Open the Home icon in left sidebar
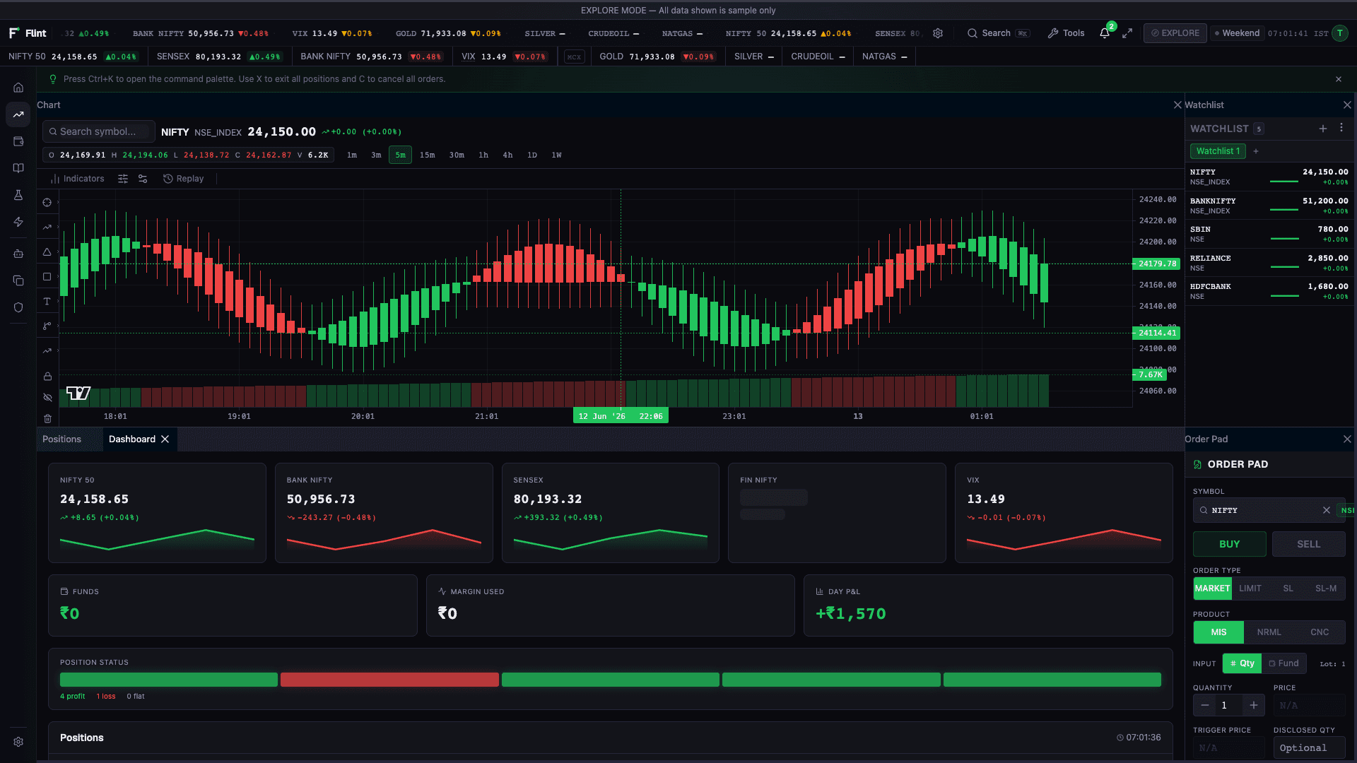 [18, 88]
